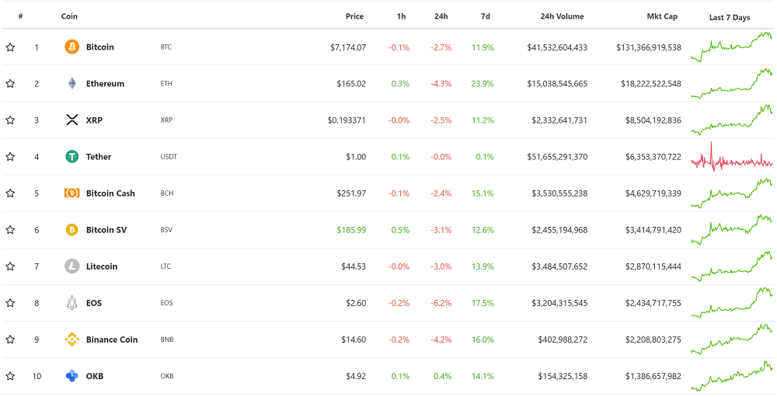Click green Bitcoin SV price $185.99
This screenshot has width=777, height=397.
351,230
